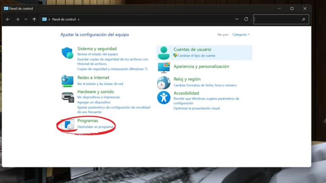326x183 pixels.
Task: Click the Apariencia y personalización monitor icon
Action: [x=163, y=67]
